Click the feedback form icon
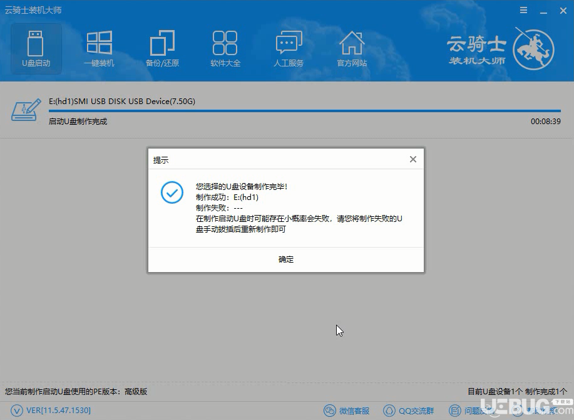 [x=454, y=411]
